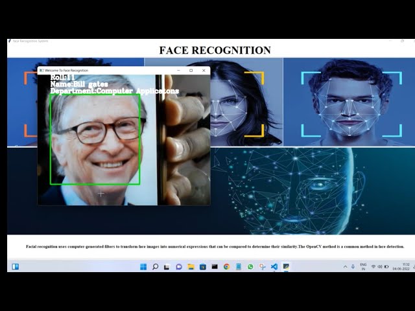415x311 pixels.
Task: Launch Google Chrome from the taskbar
Action: [226, 266]
